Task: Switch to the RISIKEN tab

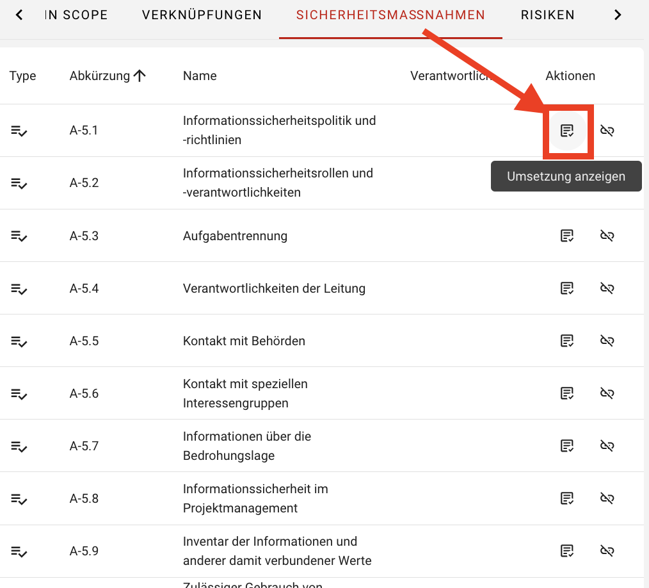Action: point(547,15)
